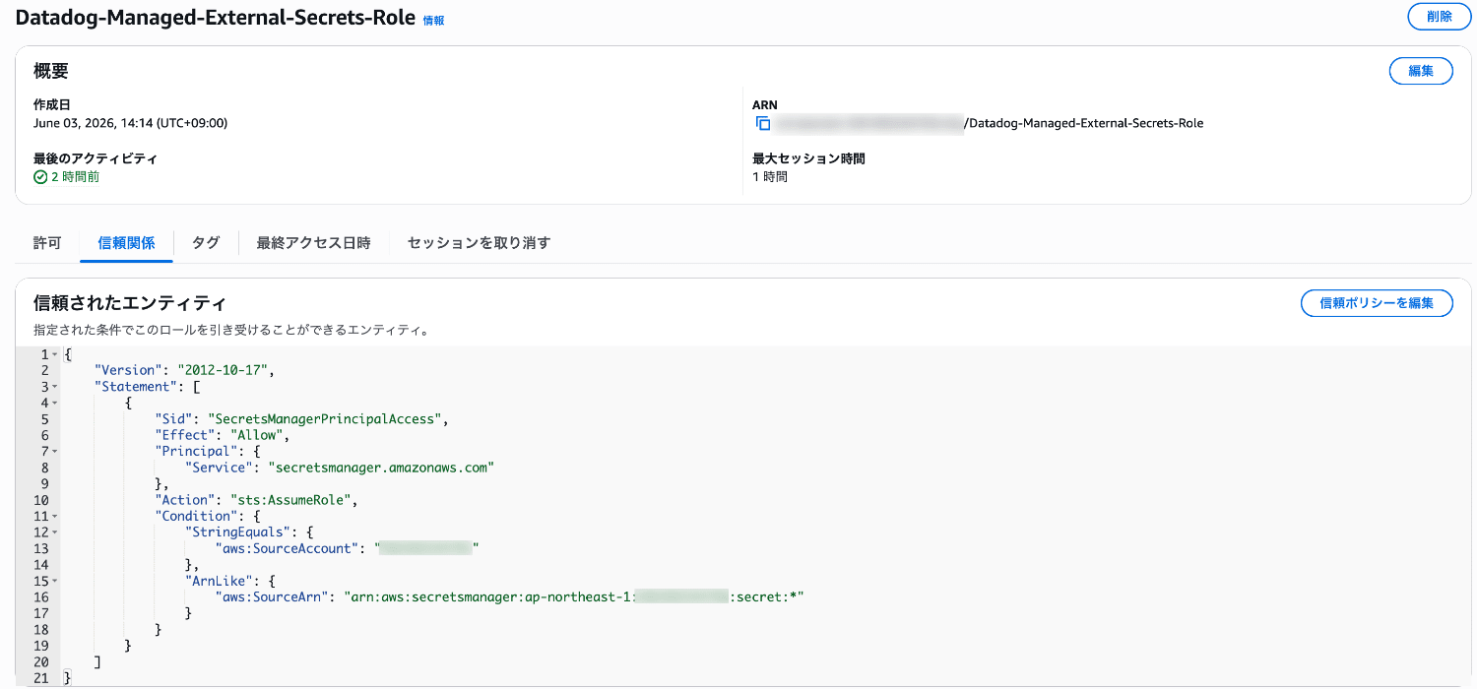Viewport: 1477px width, 689px height.
Task: Switch to the 許可 tab
Action: (47, 243)
